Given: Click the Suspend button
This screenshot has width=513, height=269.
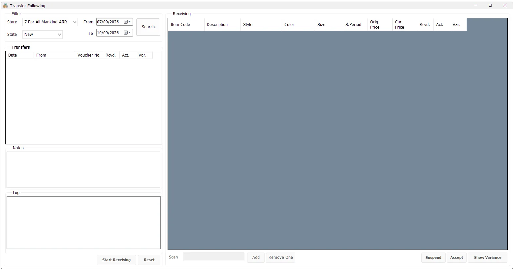Looking at the screenshot, I should (433, 257).
